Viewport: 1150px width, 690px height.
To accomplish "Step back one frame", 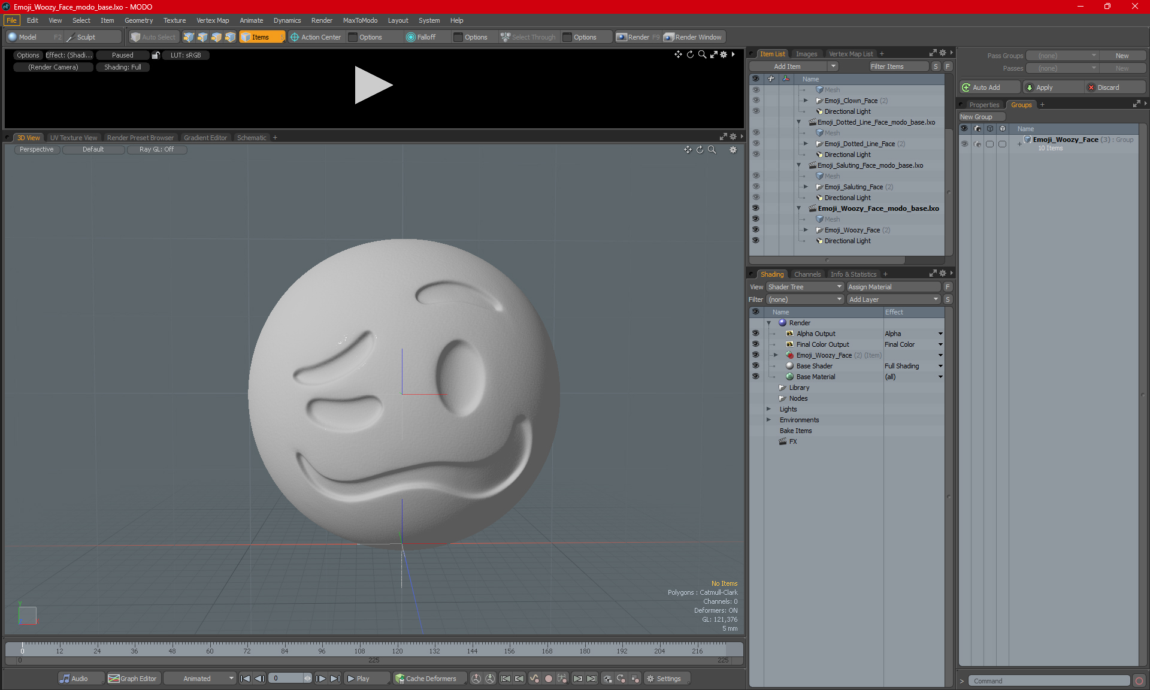I will [x=259, y=679].
